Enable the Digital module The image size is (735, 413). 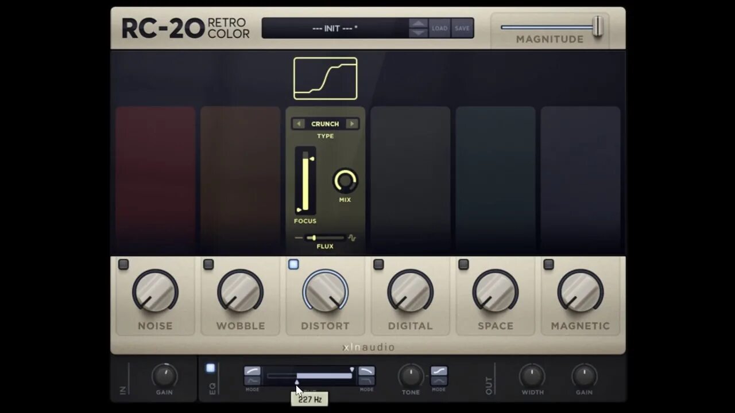(x=378, y=264)
